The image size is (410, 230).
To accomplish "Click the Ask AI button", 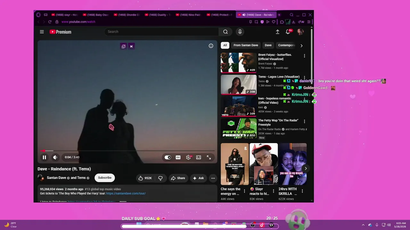I will click(x=198, y=178).
